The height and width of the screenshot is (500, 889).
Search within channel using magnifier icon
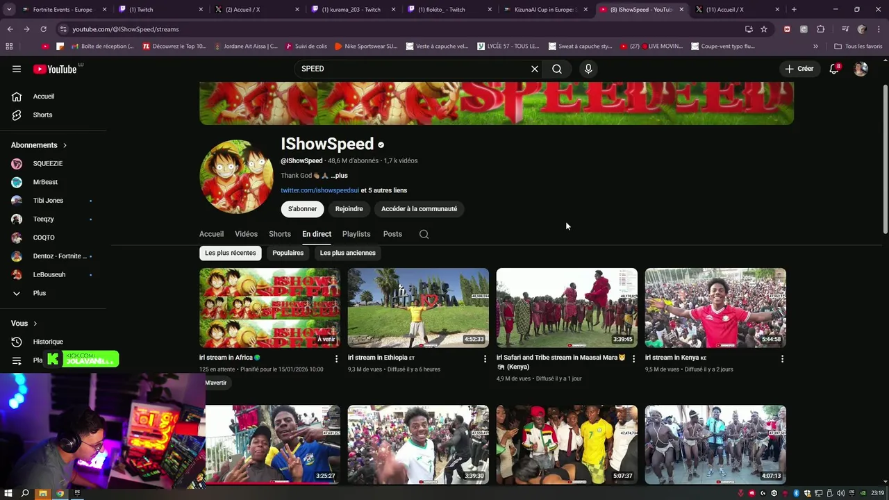[x=424, y=234]
